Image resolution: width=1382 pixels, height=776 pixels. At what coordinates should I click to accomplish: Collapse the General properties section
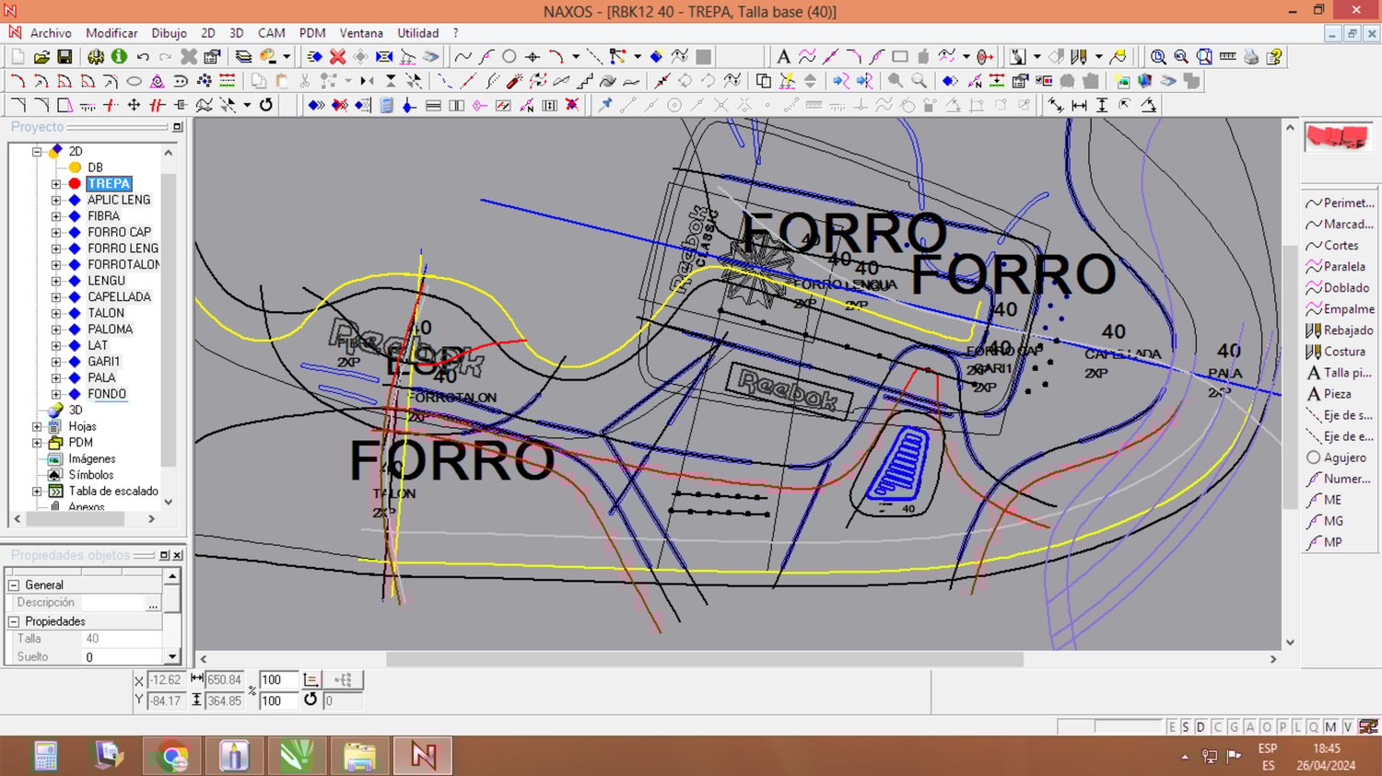tap(14, 585)
